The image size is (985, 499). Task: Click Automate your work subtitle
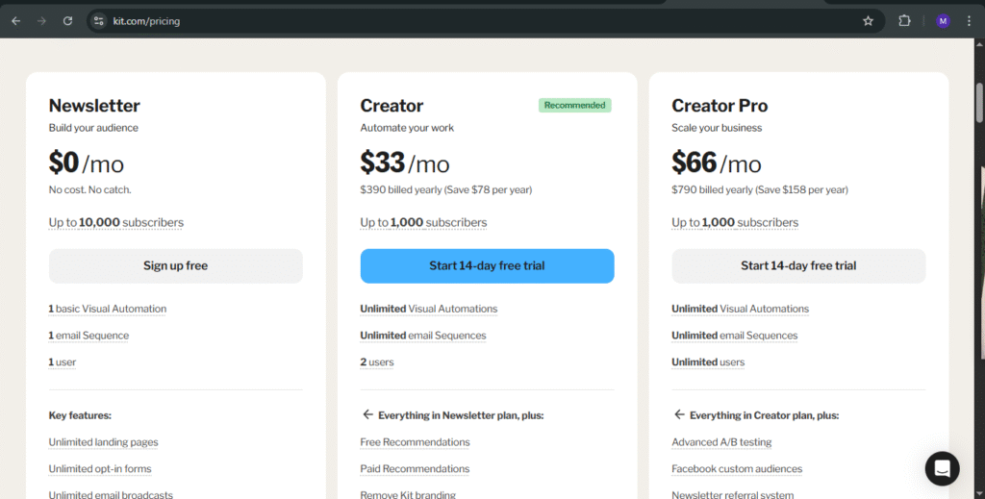coord(407,128)
